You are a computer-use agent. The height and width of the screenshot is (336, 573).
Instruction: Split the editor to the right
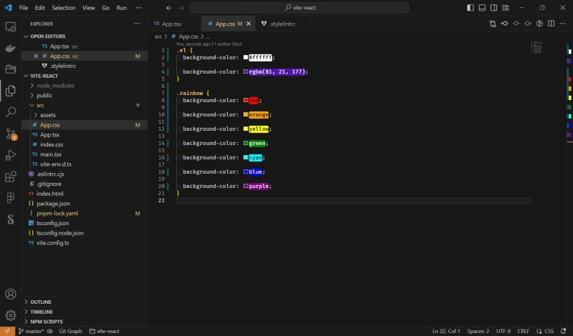coord(551,24)
